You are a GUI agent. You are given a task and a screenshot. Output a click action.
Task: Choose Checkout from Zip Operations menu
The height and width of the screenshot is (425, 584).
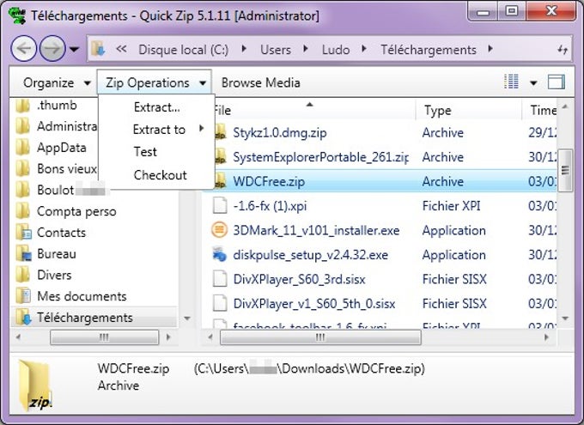point(156,174)
